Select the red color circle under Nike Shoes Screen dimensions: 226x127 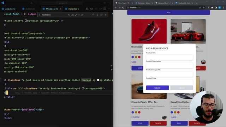tap(139, 57)
